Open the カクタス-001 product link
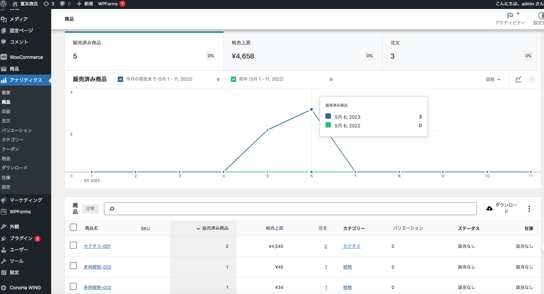The width and height of the screenshot is (544, 294). tap(97, 246)
